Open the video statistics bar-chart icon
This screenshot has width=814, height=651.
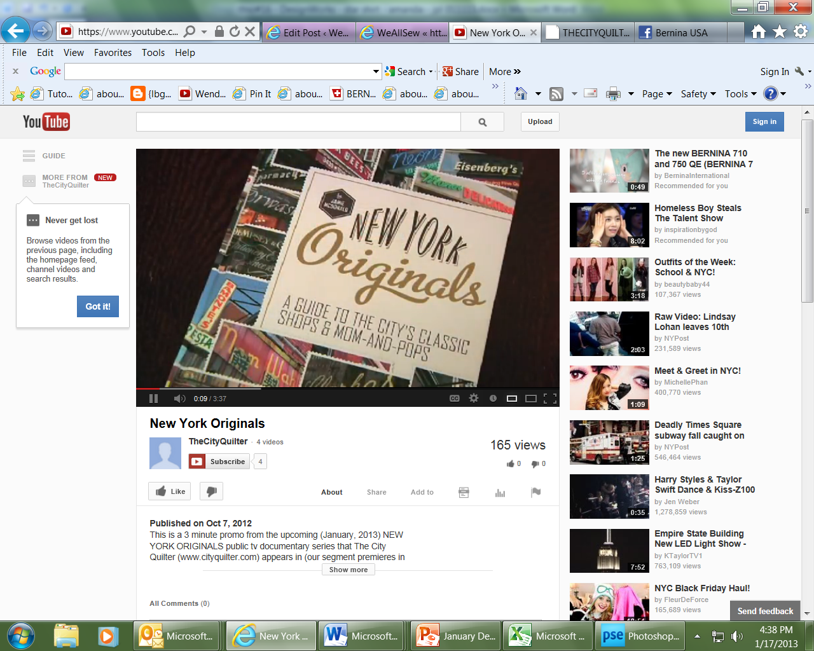pos(500,492)
